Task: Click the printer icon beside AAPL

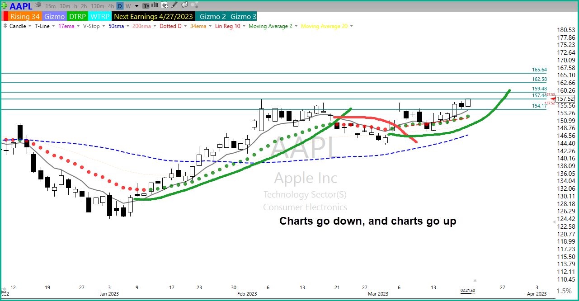Action: tap(38, 5)
